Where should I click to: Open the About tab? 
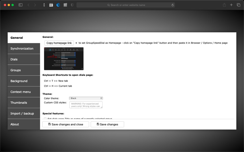(x=24, y=124)
